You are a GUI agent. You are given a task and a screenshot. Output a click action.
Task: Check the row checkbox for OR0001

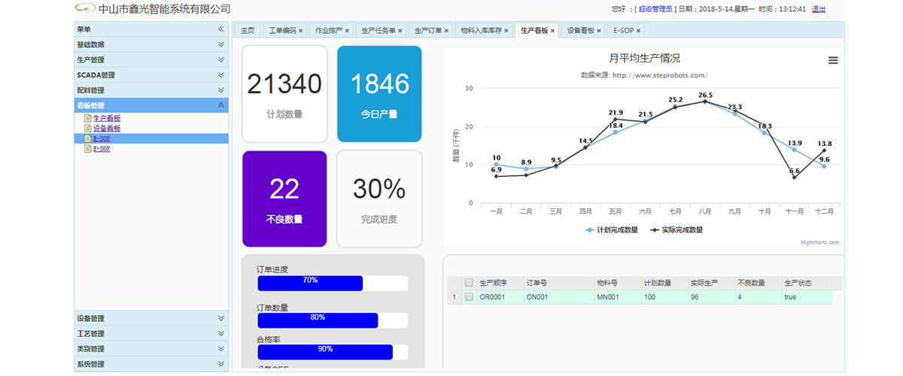point(469,297)
